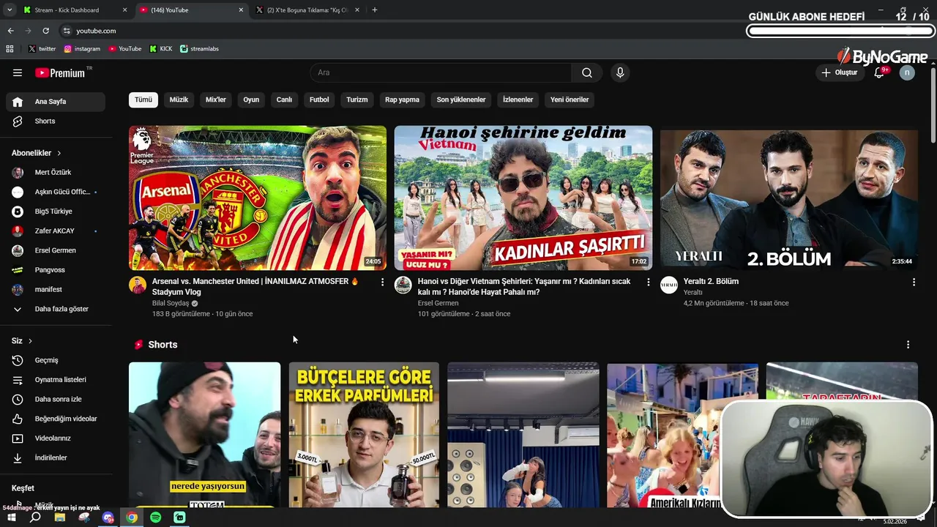Viewport: 937px width, 527px height.
Task: Open the Mert Öztürk subscription
Action: pyautogui.click(x=56, y=172)
